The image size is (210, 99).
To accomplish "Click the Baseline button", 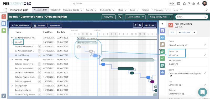I will [x=39, y=25].
